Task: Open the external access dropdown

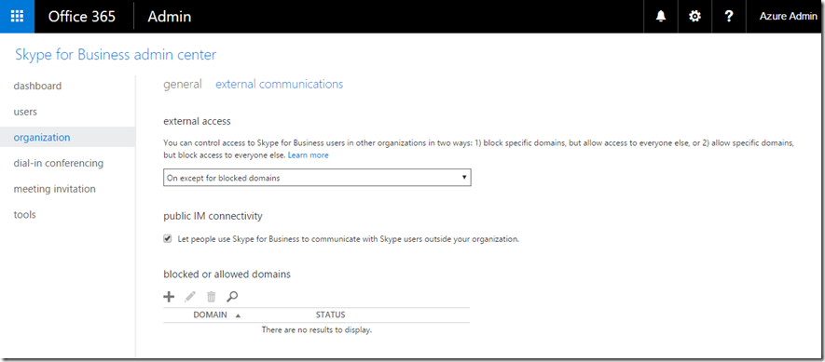Action: 317,178
